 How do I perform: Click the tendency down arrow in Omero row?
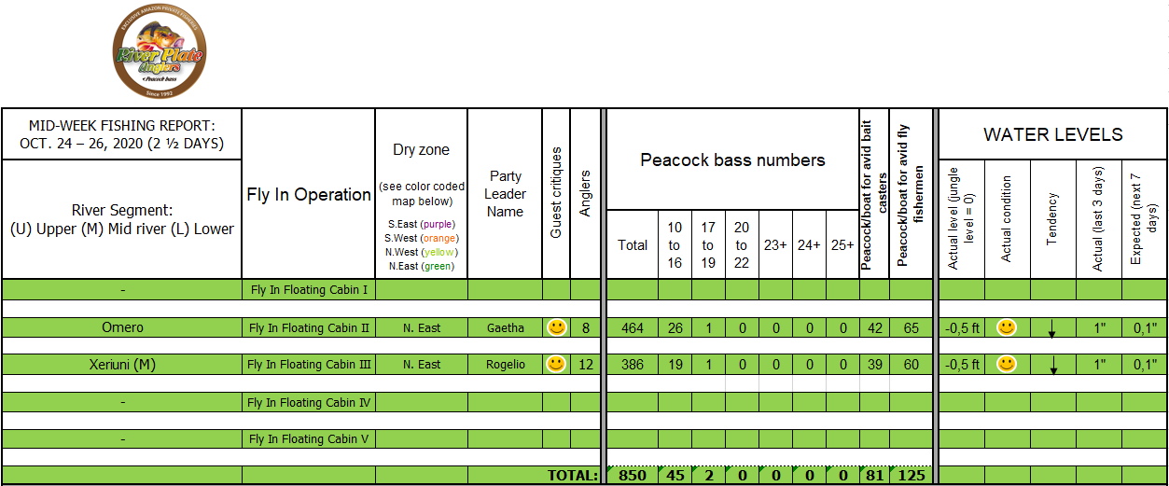point(1052,329)
